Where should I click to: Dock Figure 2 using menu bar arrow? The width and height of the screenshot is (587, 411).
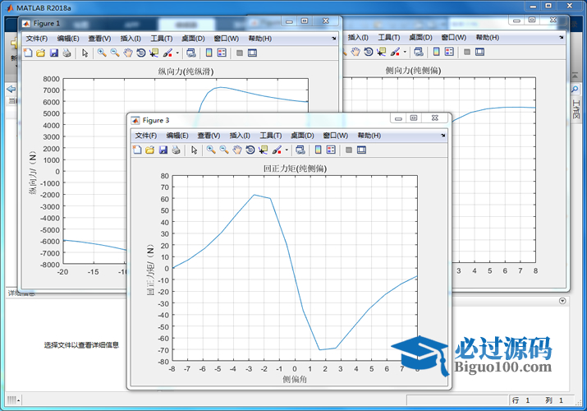[x=562, y=38]
